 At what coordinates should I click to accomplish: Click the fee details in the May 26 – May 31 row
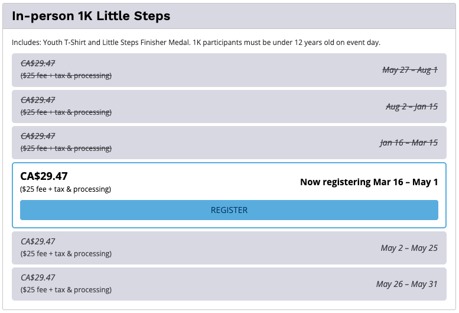[66, 290]
